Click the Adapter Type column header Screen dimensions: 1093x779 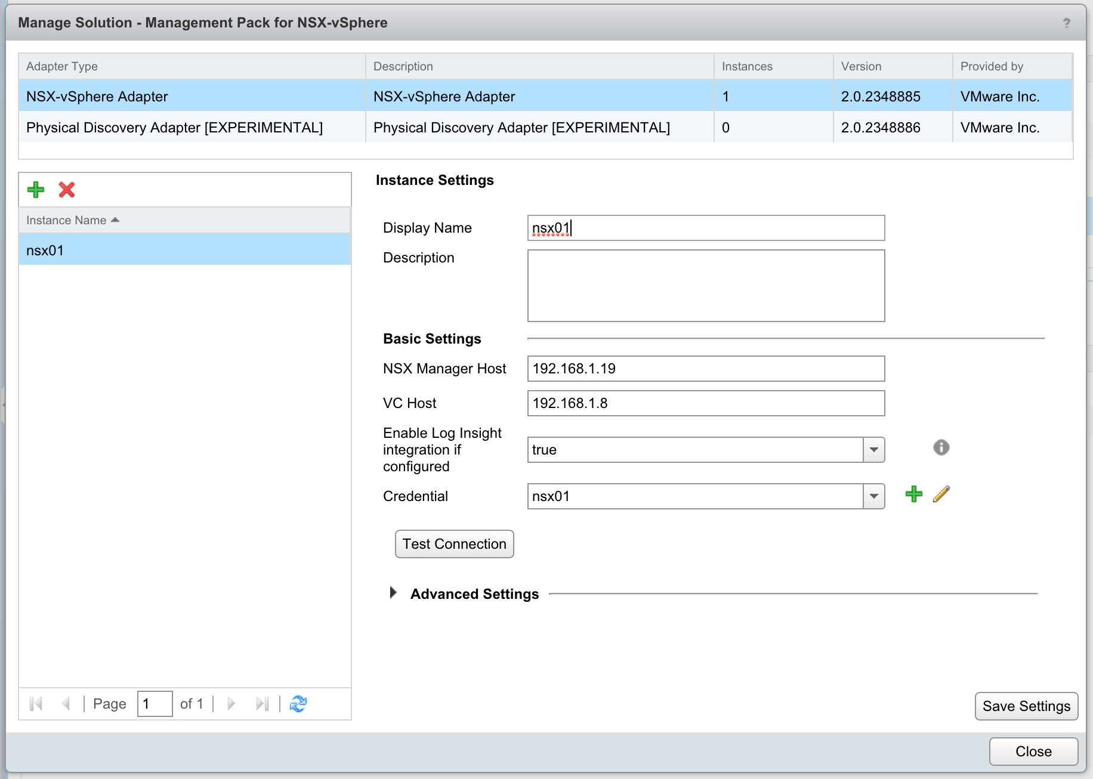192,66
